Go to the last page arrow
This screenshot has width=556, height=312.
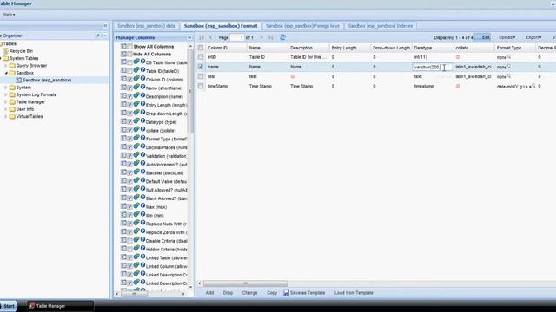(x=271, y=37)
